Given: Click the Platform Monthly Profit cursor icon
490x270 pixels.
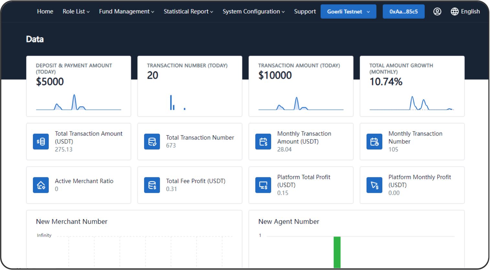Looking at the screenshot, I should 374,185.
